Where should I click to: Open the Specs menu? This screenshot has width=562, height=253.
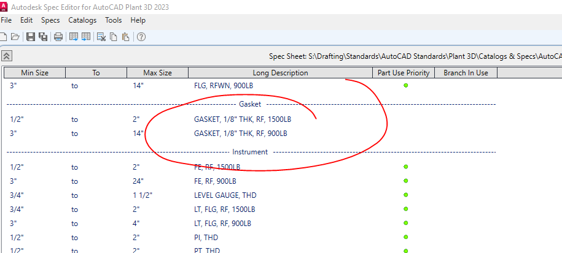pyautogui.click(x=50, y=20)
